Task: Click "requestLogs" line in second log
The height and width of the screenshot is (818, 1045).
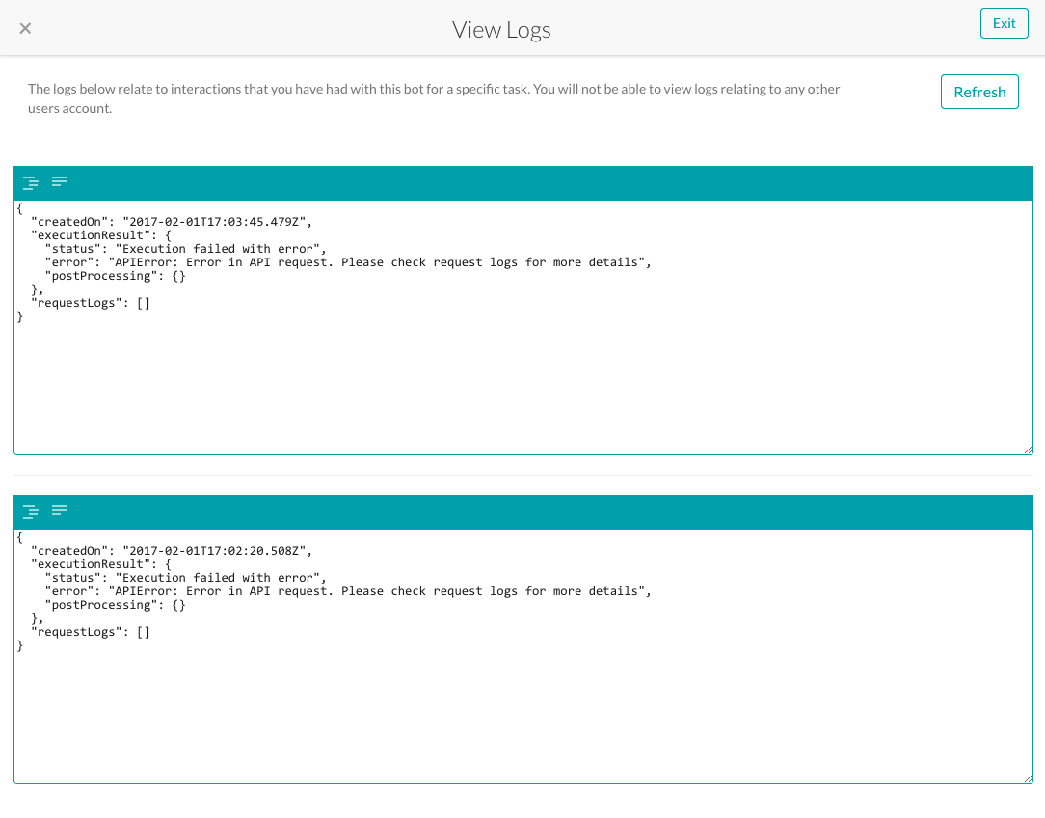Action: click(x=91, y=632)
